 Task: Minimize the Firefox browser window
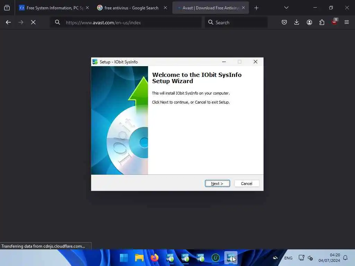pyautogui.click(x=315, y=8)
